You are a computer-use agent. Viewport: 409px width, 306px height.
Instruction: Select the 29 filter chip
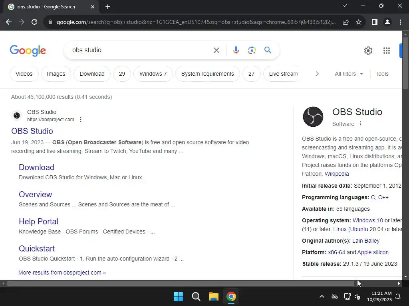coord(122,74)
